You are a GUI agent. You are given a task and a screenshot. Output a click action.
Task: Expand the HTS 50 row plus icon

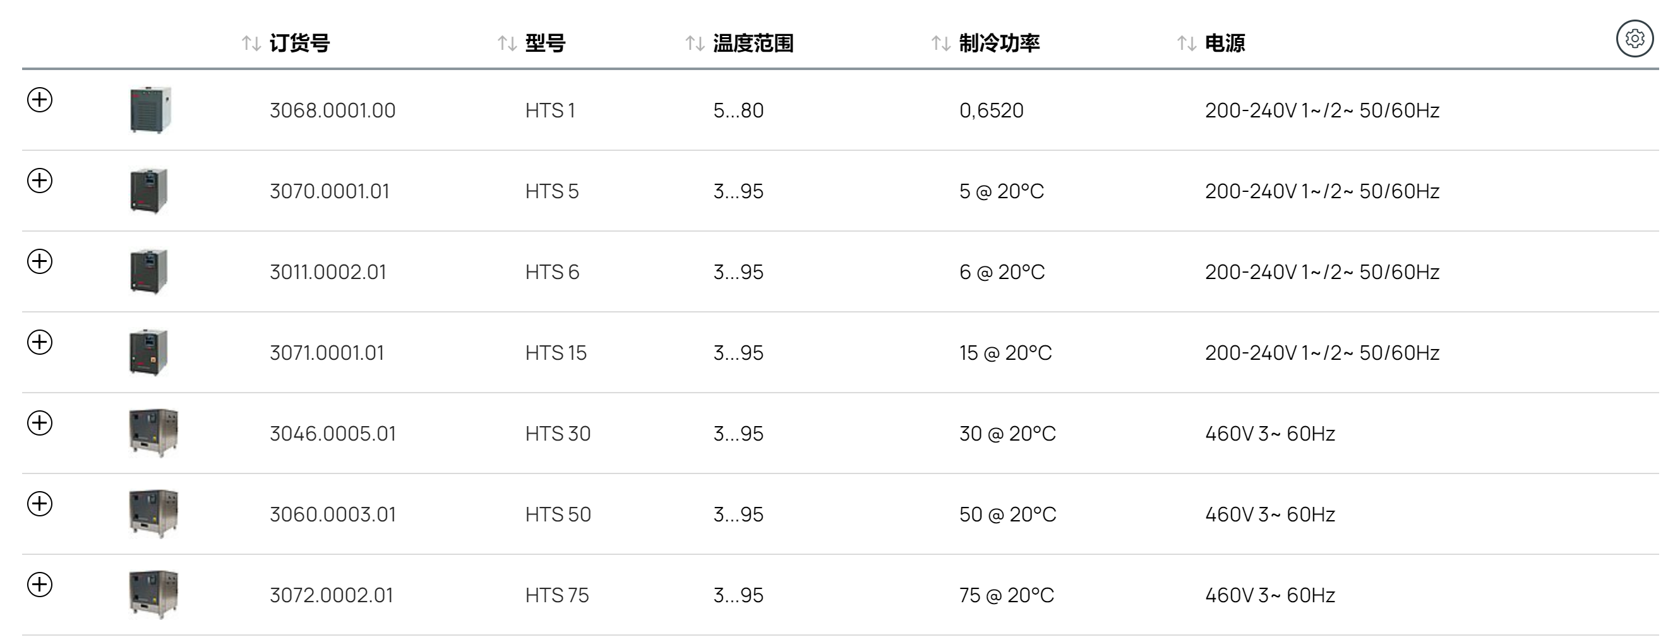click(x=40, y=504)
